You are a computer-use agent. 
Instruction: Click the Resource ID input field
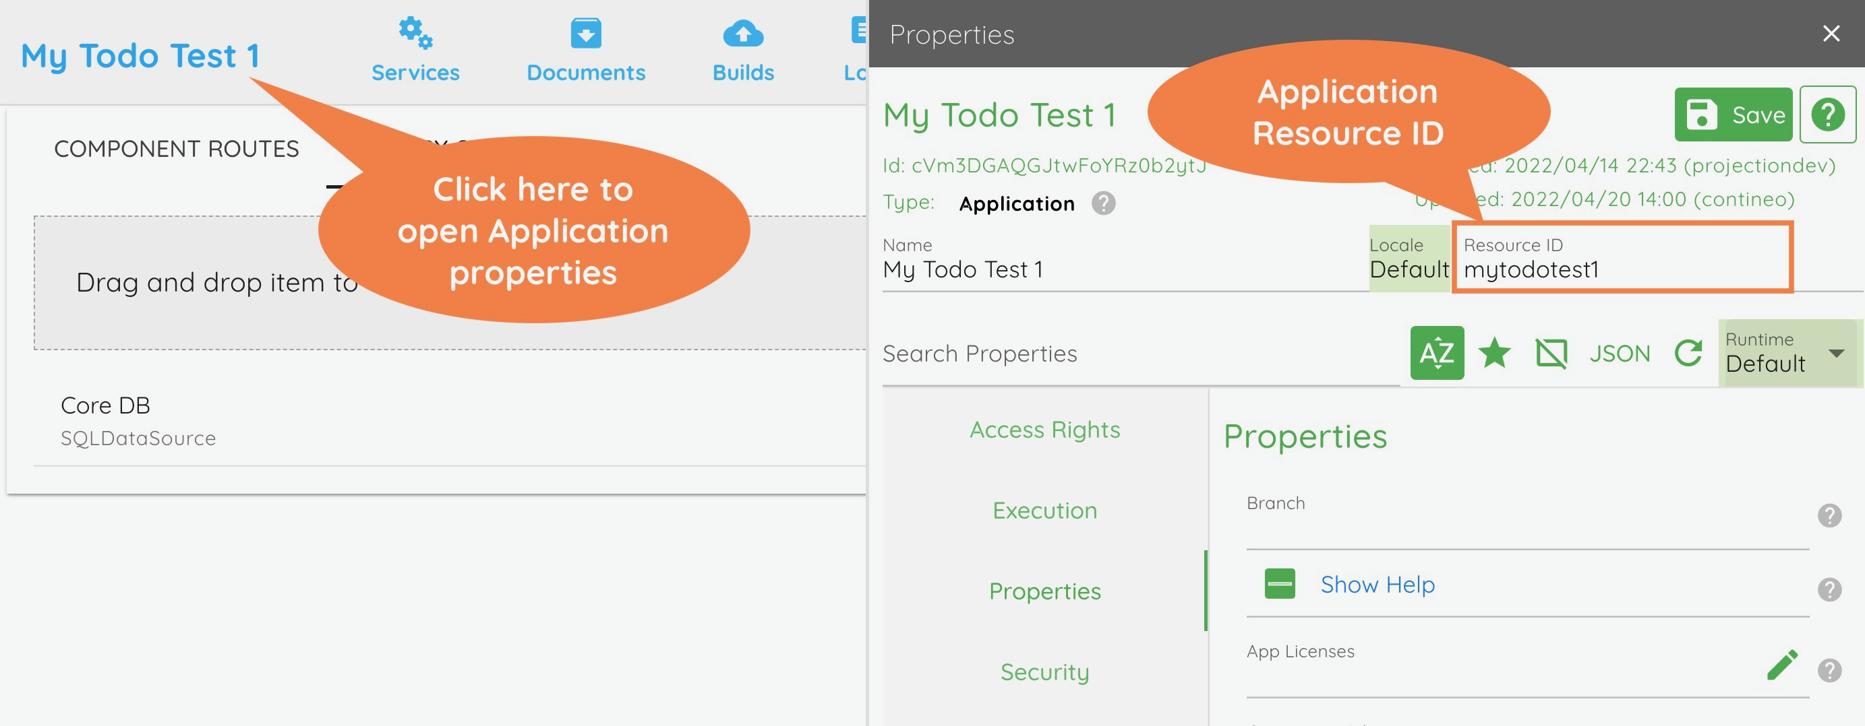pyautogui.click(x=1622, y=269)
